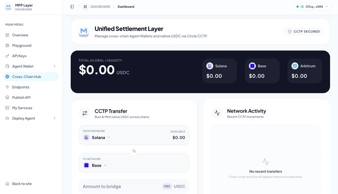Screen dimensions: 338x194
Task: Click the Back to site home icon
Action: [x=7, y=184]
